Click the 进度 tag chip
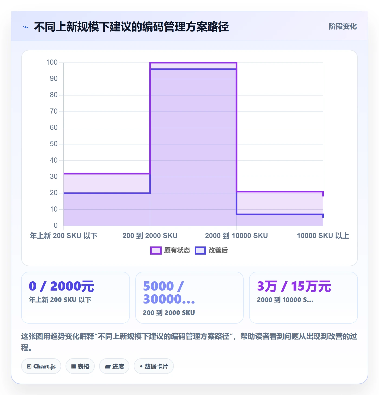Viewport: 379px width, 395px height. [114, 366]
